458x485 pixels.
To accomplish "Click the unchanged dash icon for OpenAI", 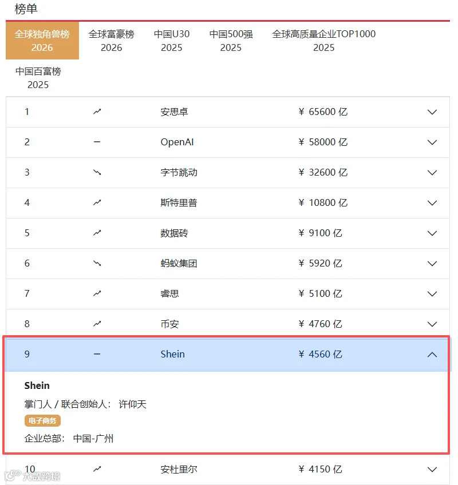I will point(97,142).
